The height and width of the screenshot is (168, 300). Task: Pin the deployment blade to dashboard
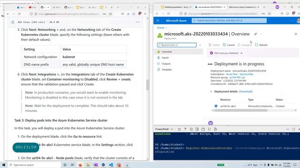pos(255,34)
